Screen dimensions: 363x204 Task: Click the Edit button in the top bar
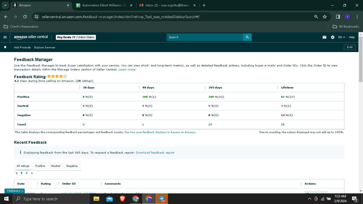pyautogui.click(x=350, y=47)
